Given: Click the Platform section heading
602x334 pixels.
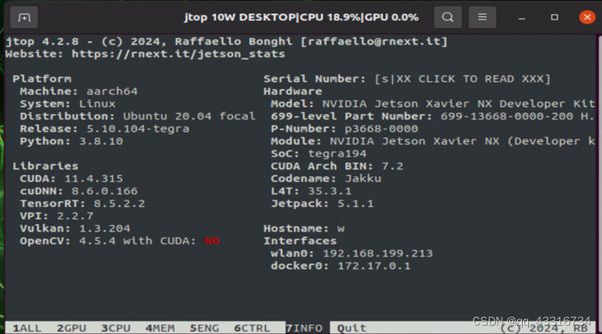Looking at the screenshot, I should click(42, 79).
